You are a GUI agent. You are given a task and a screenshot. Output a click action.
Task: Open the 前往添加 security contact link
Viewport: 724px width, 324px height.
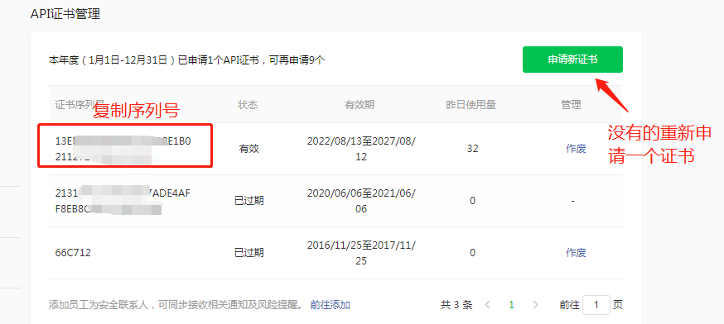(x=331, y=305)
